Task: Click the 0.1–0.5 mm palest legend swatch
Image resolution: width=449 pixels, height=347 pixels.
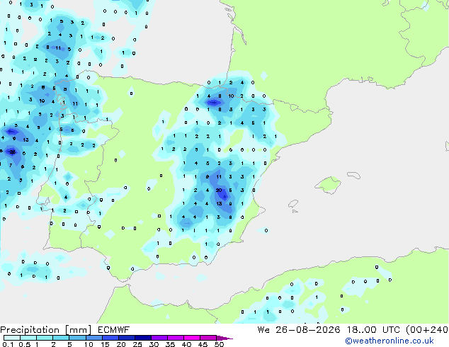Action: [12, 338]
